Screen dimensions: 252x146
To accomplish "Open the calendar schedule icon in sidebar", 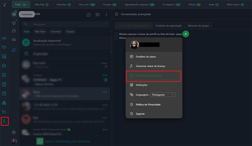I will click(x=4, y=84).
